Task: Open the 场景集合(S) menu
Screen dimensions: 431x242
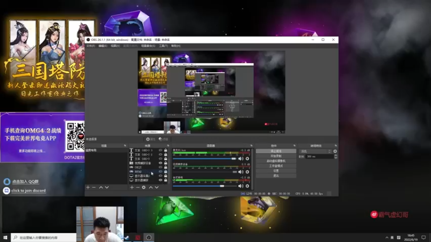Action: coord(148,46)
